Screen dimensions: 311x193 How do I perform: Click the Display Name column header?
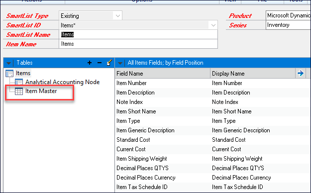coord(253,74)
